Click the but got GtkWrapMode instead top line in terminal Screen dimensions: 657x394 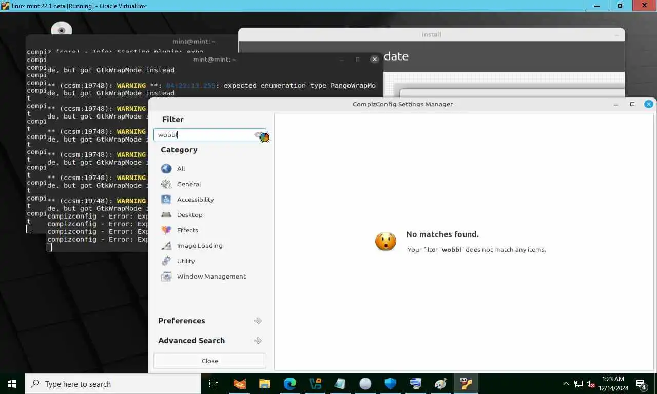[x=111, y=70]
